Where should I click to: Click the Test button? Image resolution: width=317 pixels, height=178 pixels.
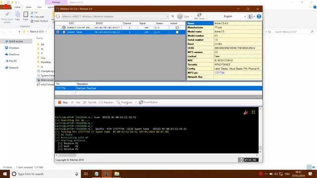76,102
